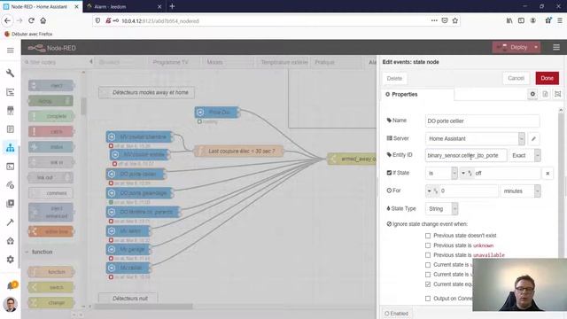Select the 'Détecteurs nuit' comment node

(128, 299)
